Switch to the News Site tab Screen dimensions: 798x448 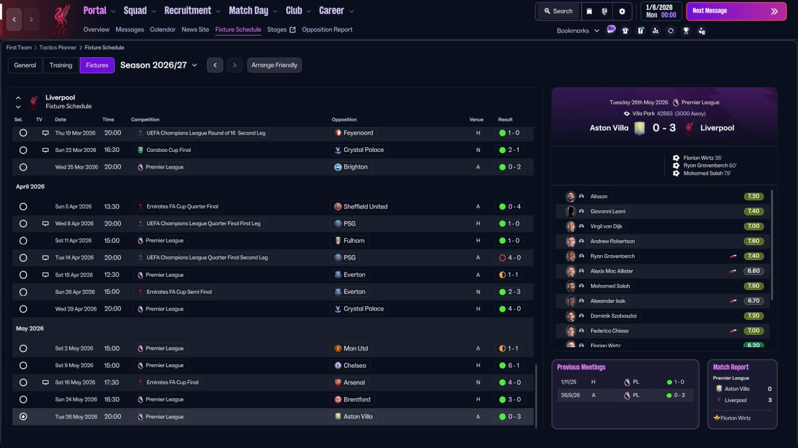click(195, 29)
